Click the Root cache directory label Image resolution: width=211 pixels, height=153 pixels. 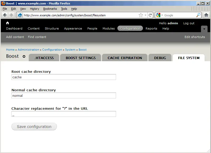(x=31, y=71)
